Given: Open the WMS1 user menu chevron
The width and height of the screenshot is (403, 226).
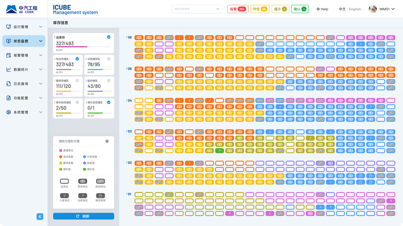Looking at the screenshot, I should pyautogui.click(x=393, y=9).
